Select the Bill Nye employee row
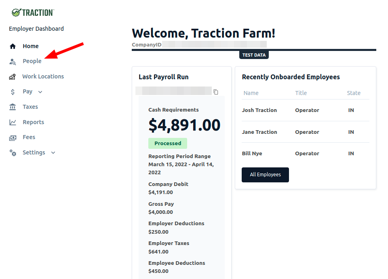The width and height of the screenshot is (388, 279). [306, 154]
